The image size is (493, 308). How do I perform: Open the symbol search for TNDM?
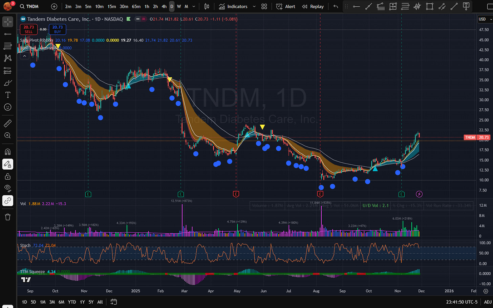[x=29, y=6]
